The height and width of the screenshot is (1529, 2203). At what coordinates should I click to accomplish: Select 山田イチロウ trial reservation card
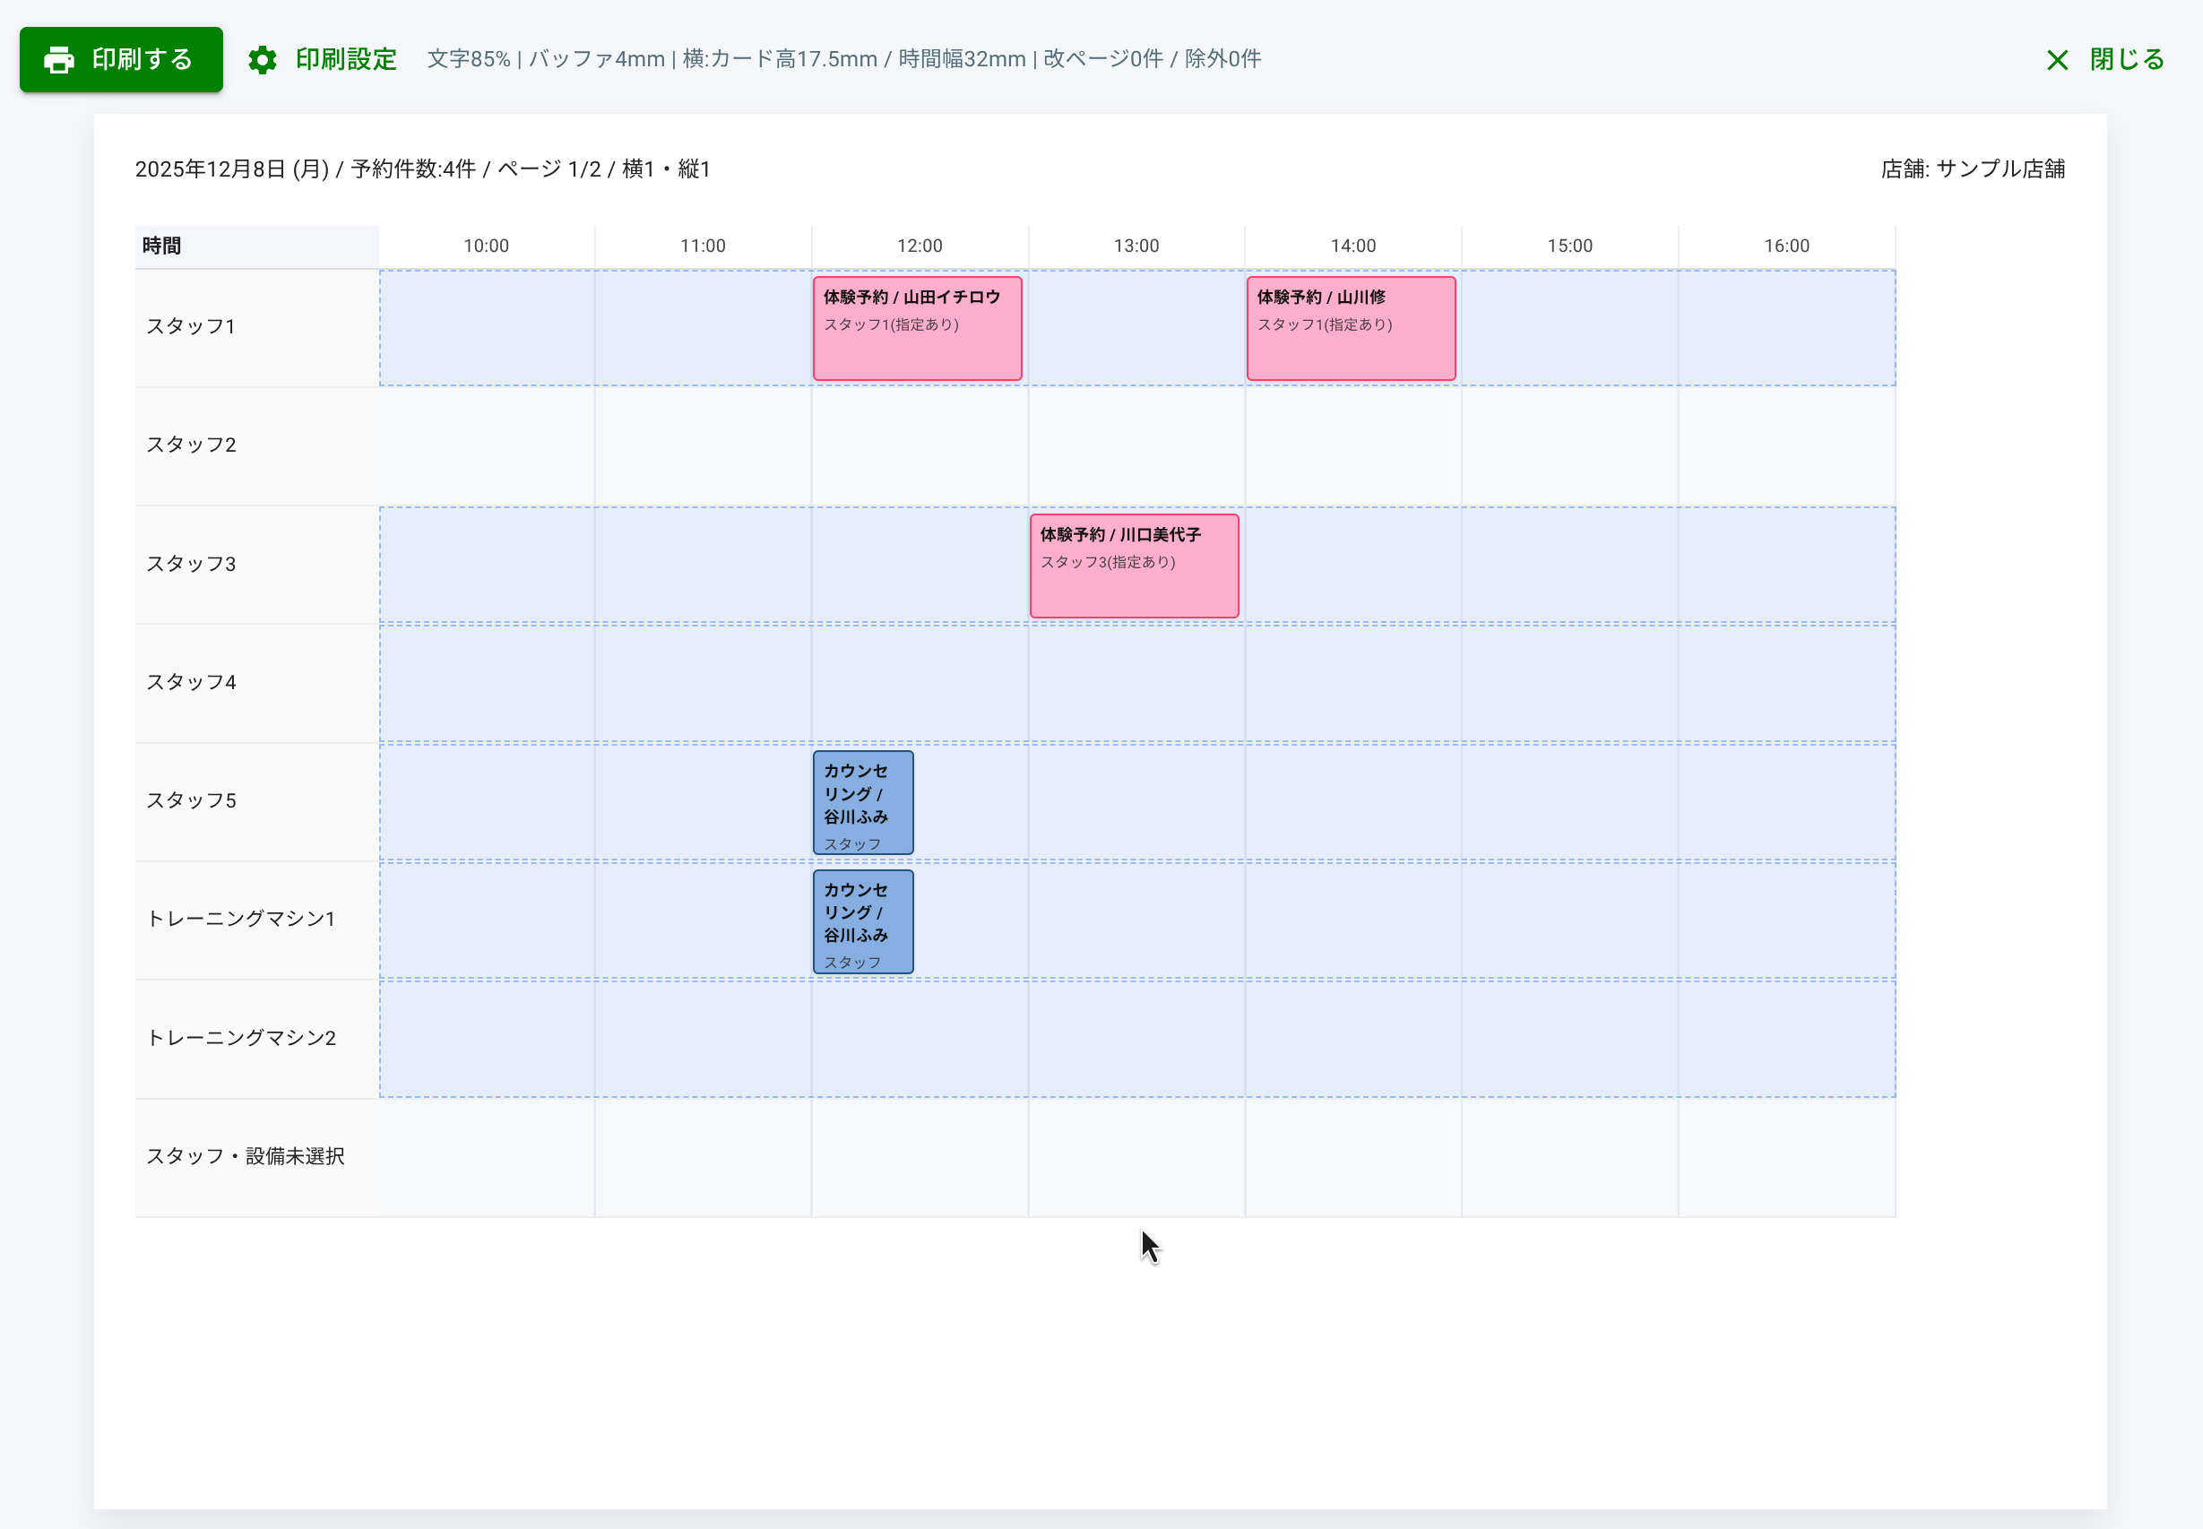(x=917, y=329)
